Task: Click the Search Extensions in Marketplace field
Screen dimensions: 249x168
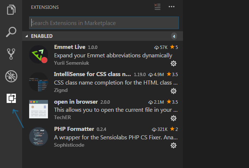Action: (104, 23)
